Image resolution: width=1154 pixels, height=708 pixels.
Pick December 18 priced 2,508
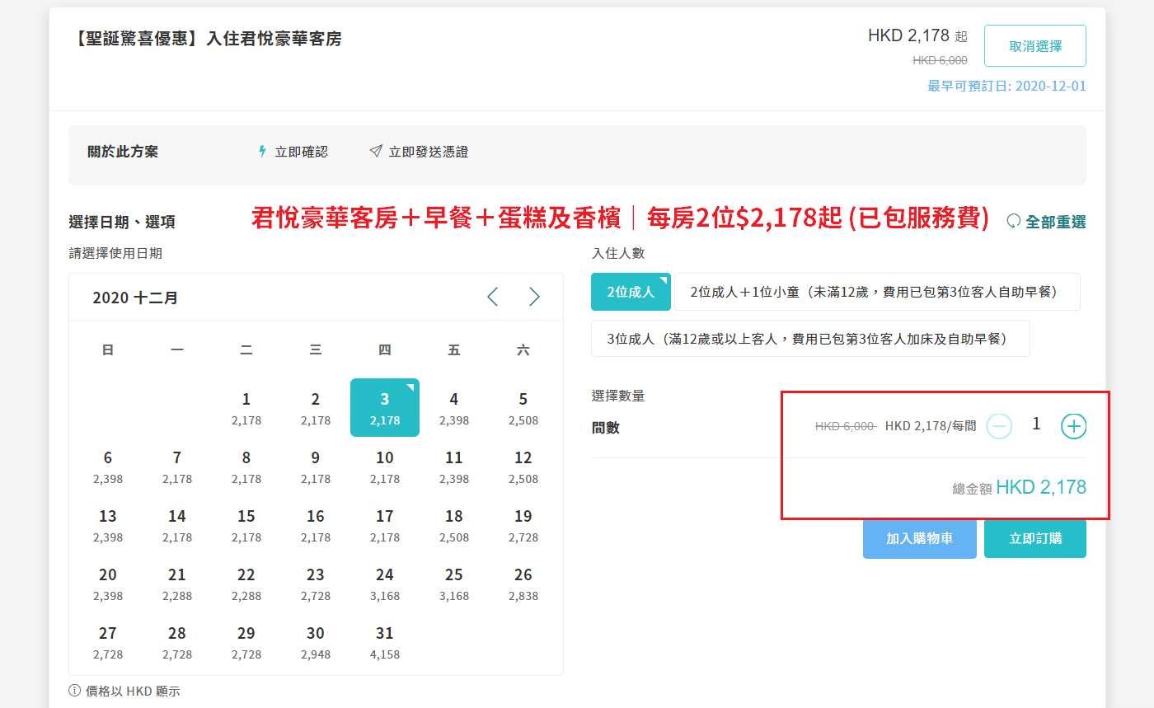(454, 525)
